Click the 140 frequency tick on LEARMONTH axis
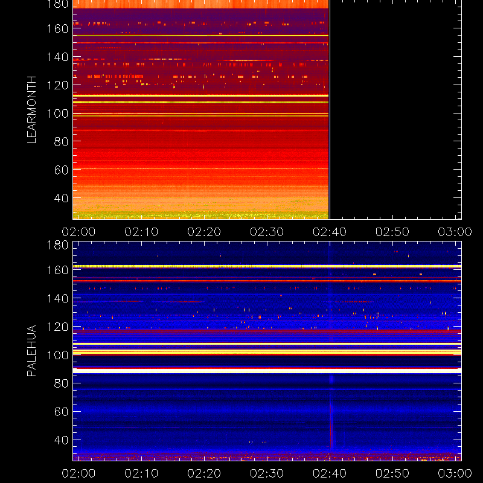 pyautogui.click(x=57, y=57)
